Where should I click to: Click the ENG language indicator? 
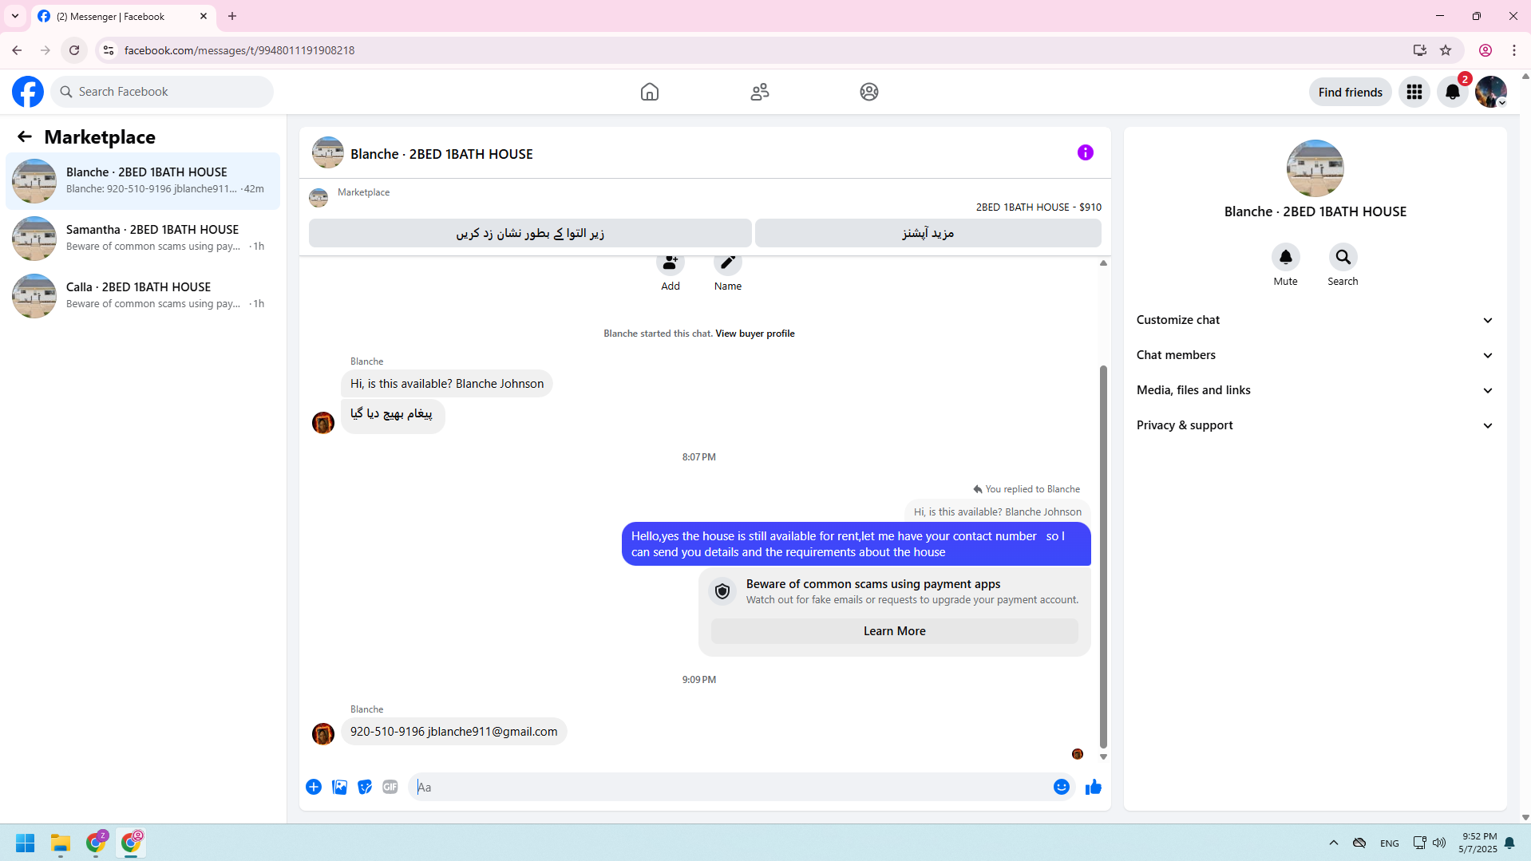pos(1389,843)
